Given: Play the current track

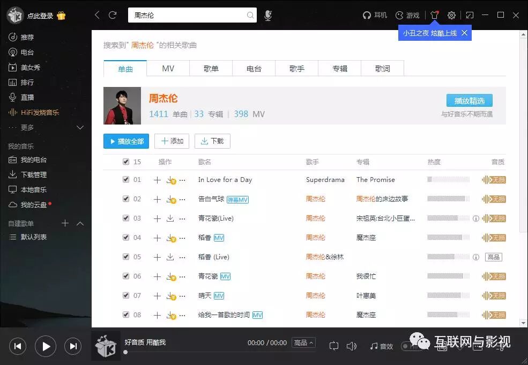Looking at the screenshot, I should click(46, 346).
